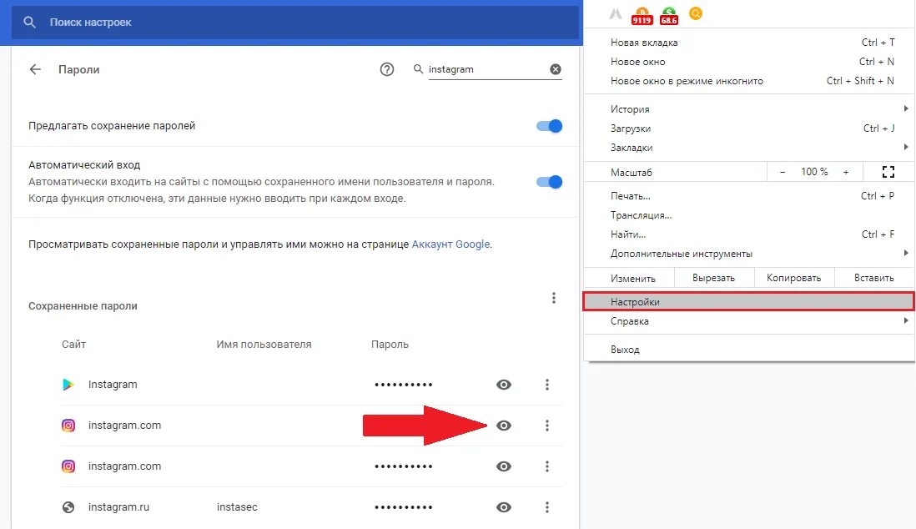The width and height of the screenshot is (916, 529).
Task: Open three-dot menu for second instagram.com row
Action: click(546, 466)
